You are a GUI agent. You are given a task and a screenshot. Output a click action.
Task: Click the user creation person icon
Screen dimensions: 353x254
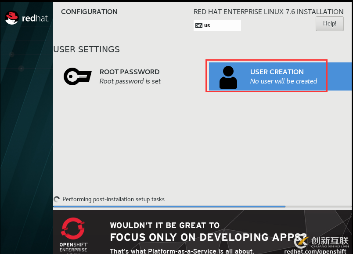click(x=228, y=77)
